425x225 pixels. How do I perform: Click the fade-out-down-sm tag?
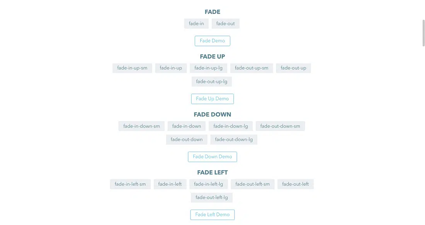click(280, 126)
